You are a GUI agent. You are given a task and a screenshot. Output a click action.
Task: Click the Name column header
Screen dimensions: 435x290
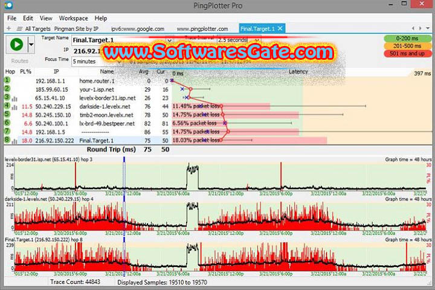pos(107,72)
